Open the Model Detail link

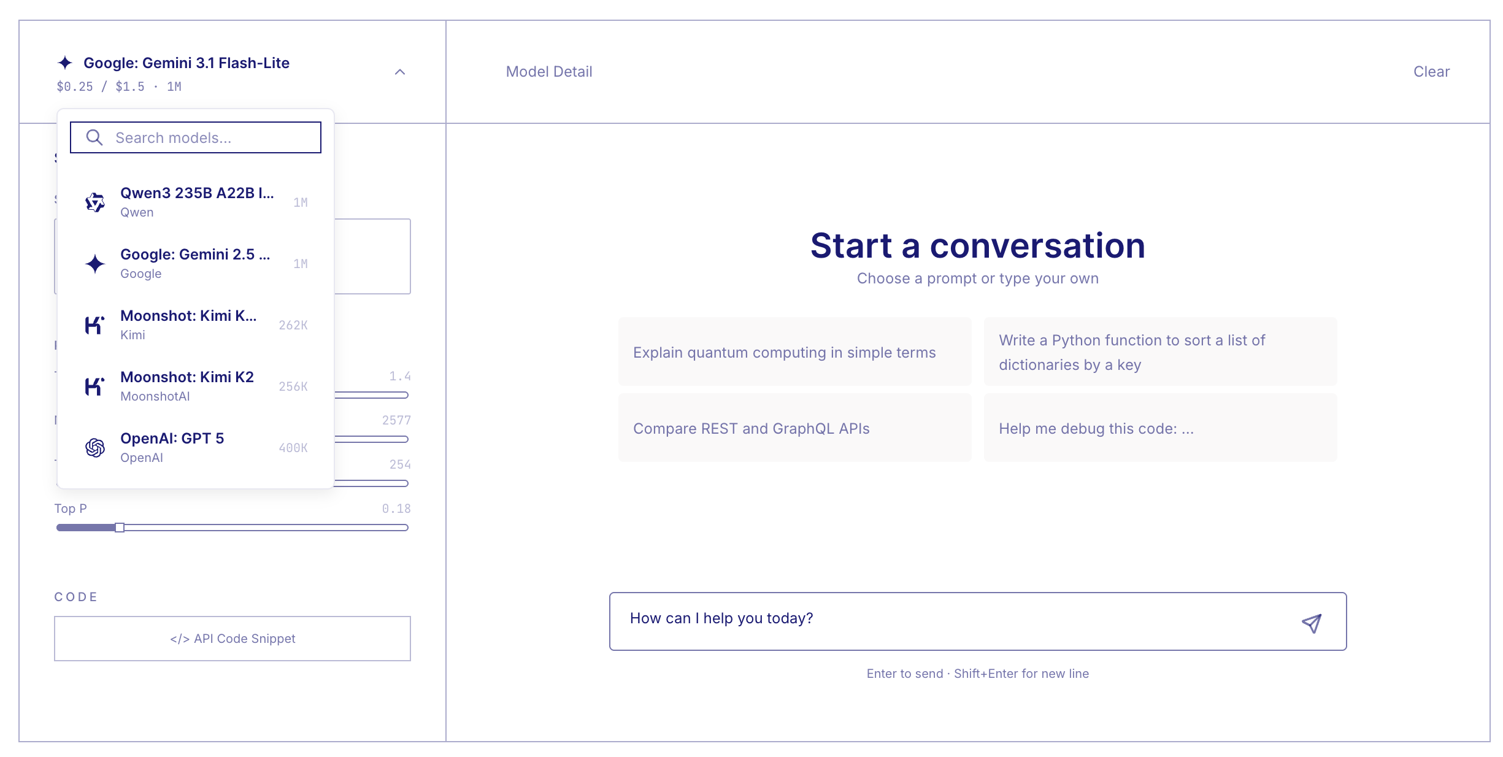pos(549,72)
